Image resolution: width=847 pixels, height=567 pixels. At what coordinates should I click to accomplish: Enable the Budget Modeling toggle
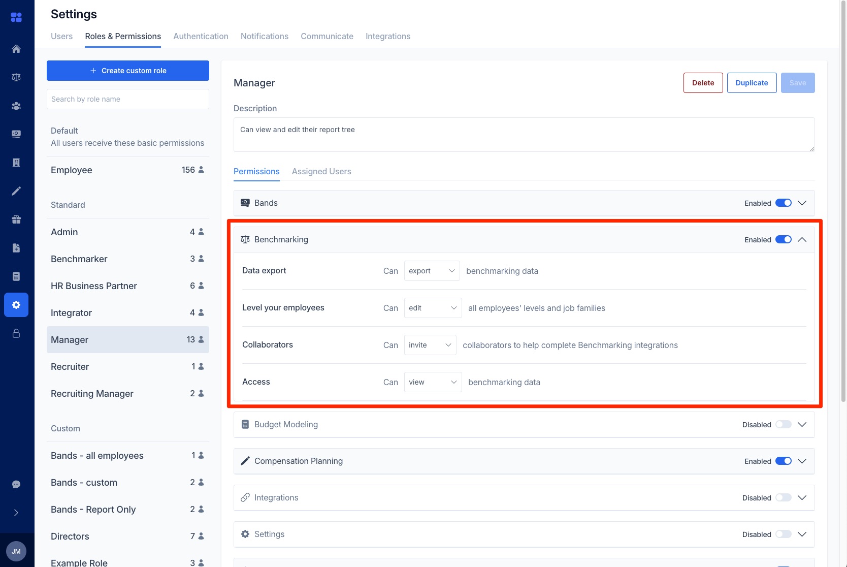[x=784, y=424]
